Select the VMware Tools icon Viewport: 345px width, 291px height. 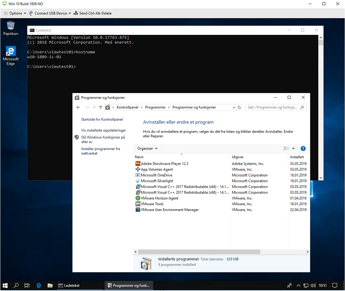pos(138,204)
